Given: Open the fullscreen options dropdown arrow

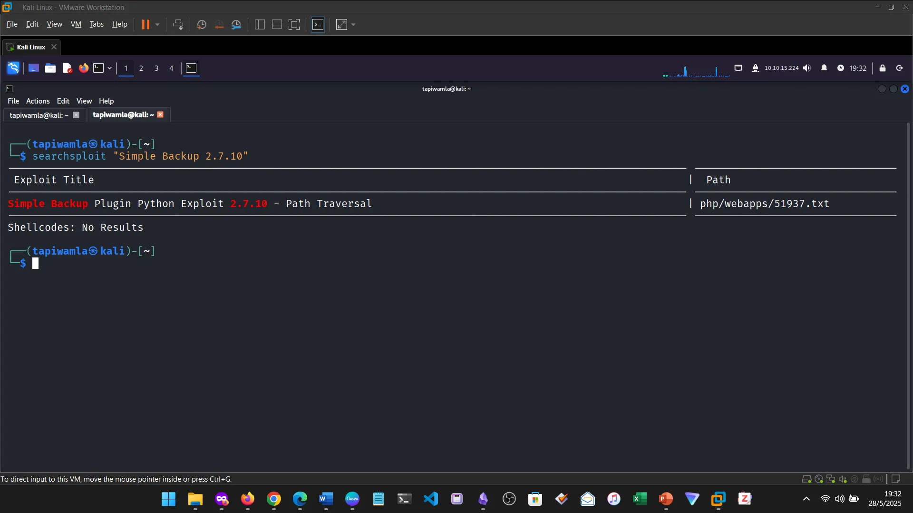Looking at the screenshot, I should 353,24.
